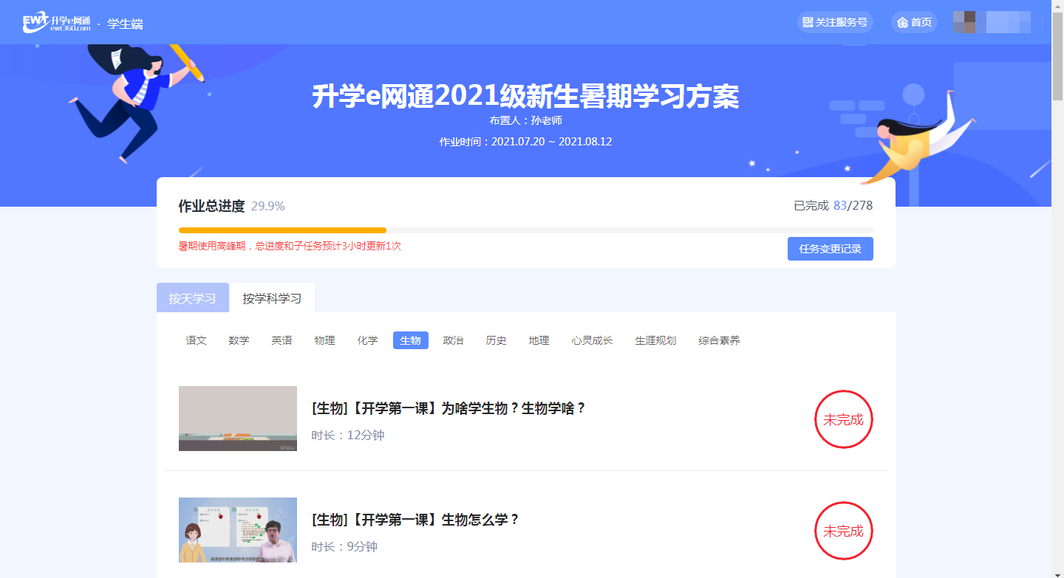The height and width of the screenshot is (578, 1064).
Task: Open the 历史 subject category
Action: [496, 340]
